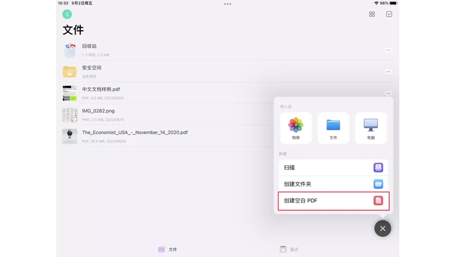Click the blue create-folder icon
This screenshot has height=257, width=456.
378,184
